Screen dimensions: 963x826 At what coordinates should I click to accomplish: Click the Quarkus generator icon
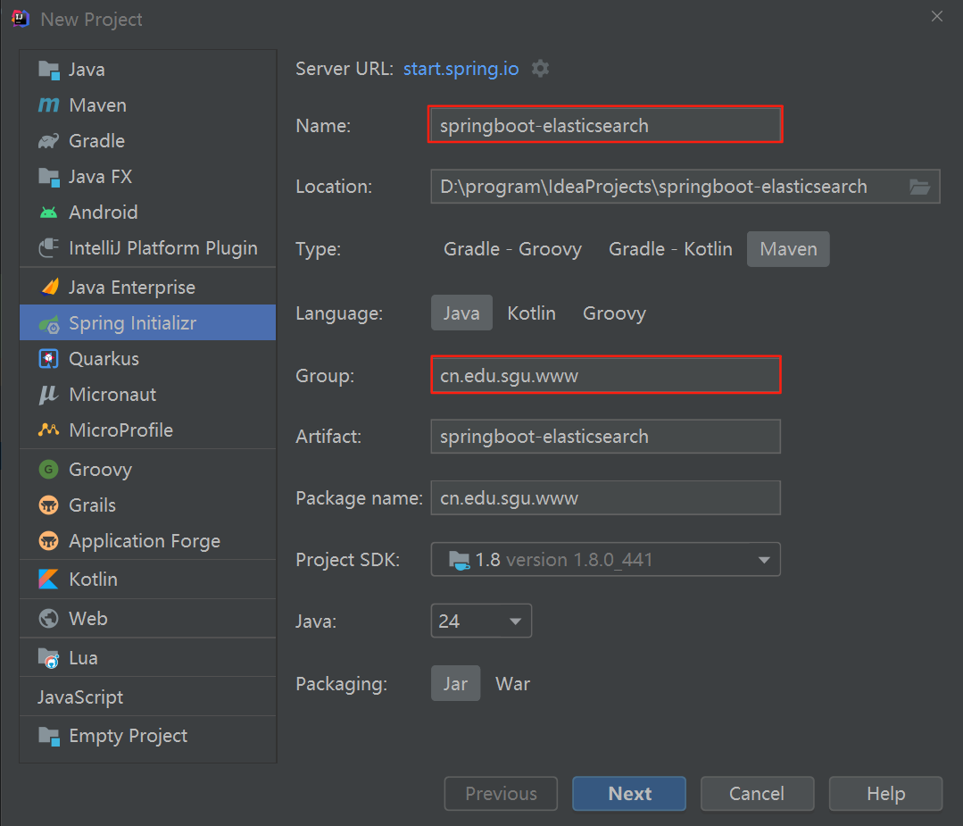click(x=47, y=358)
